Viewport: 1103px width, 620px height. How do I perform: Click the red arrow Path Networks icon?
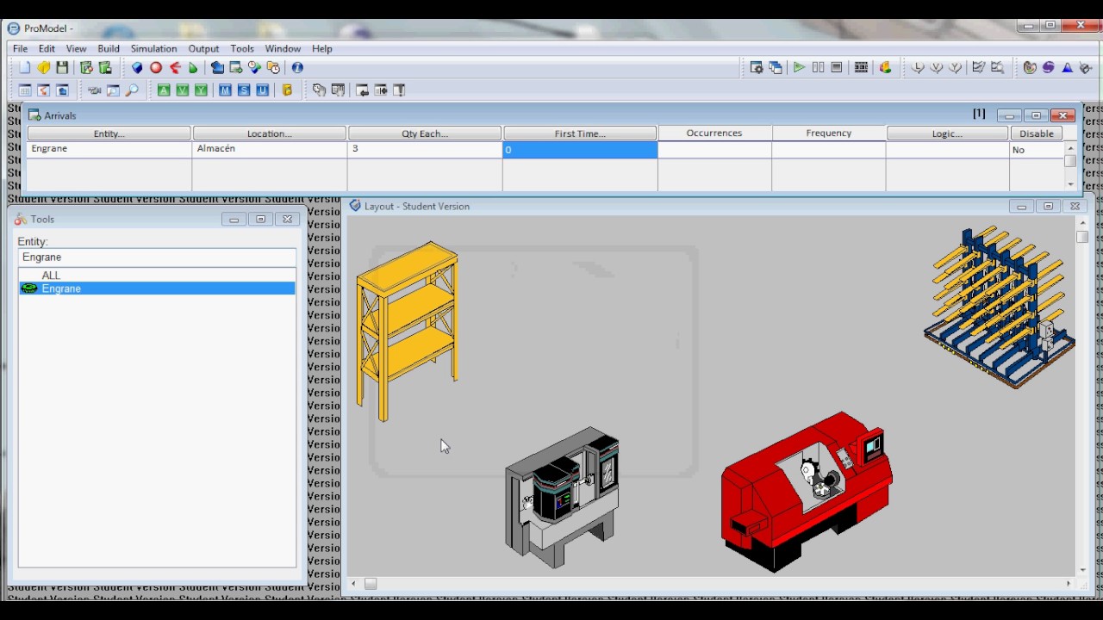[x=175, y=67]
